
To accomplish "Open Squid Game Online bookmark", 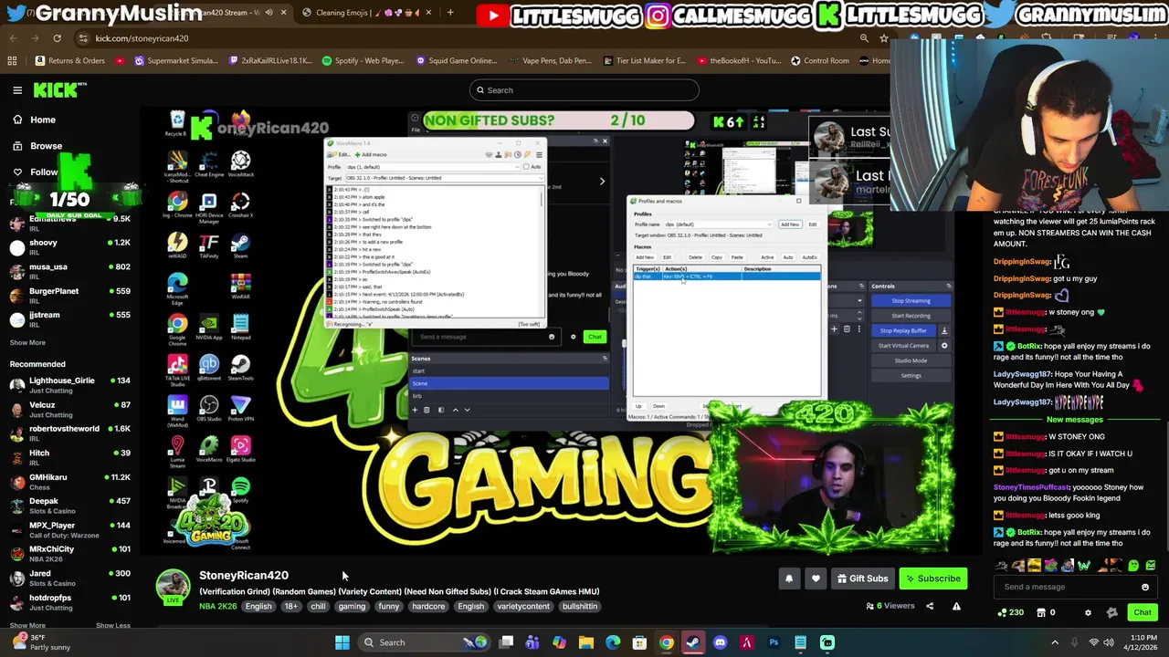I will tap(457, 60).
